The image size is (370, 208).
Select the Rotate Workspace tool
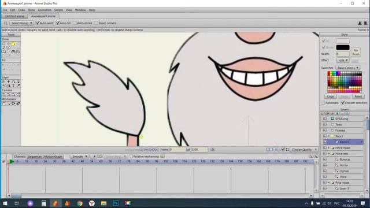tap(13, 103)
